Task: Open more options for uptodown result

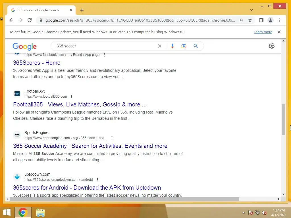Action: [x=97, y=180]
